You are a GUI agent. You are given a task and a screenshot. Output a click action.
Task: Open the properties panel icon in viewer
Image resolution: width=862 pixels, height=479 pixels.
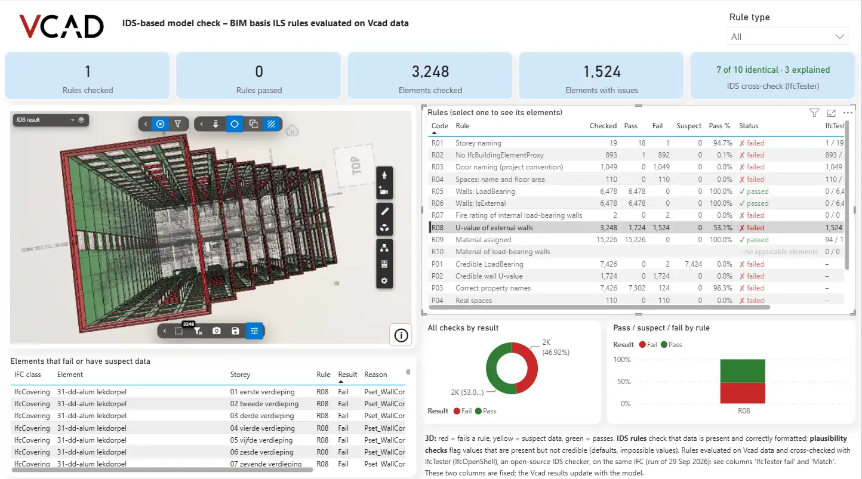(x=384, y=264)
